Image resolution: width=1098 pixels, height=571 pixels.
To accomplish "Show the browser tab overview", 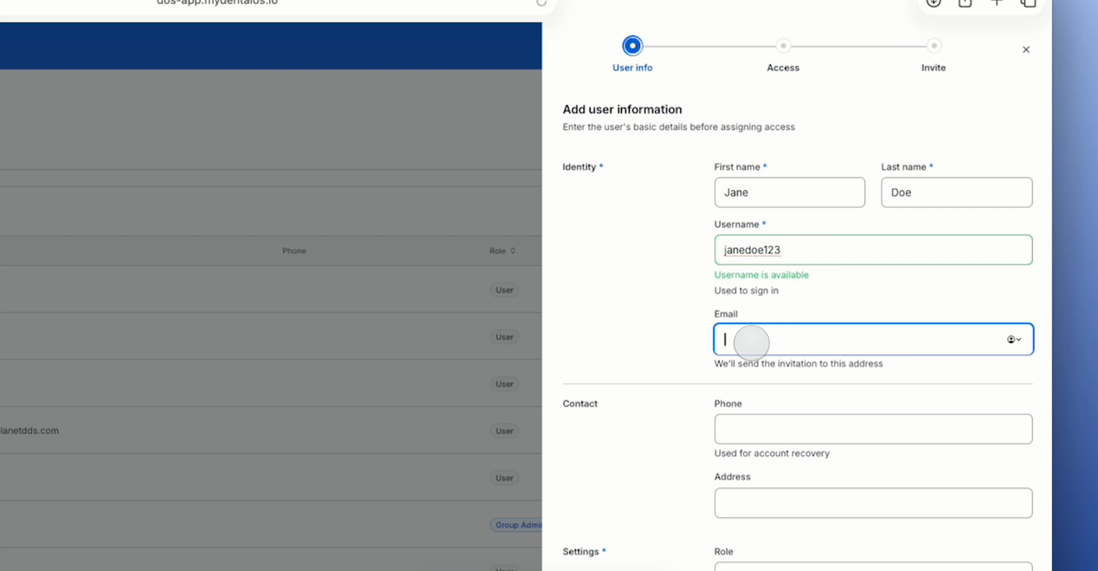I will tap(1028, 2).
